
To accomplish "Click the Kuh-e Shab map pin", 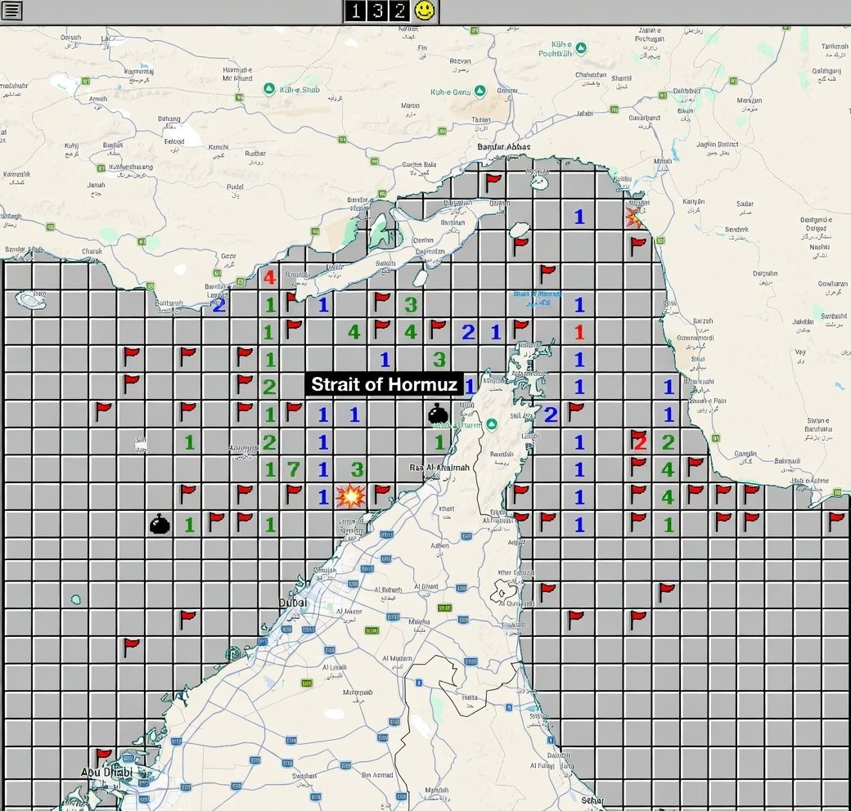I will click(x=269, y=89).
